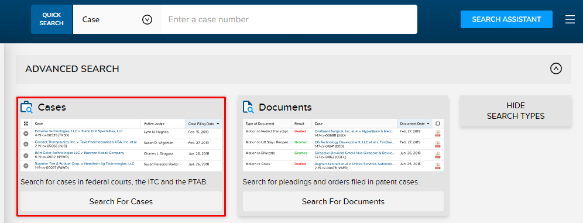Screen dimensions: 583x223
Task: Open the hamburger menu icon
Action: point(570,19)
